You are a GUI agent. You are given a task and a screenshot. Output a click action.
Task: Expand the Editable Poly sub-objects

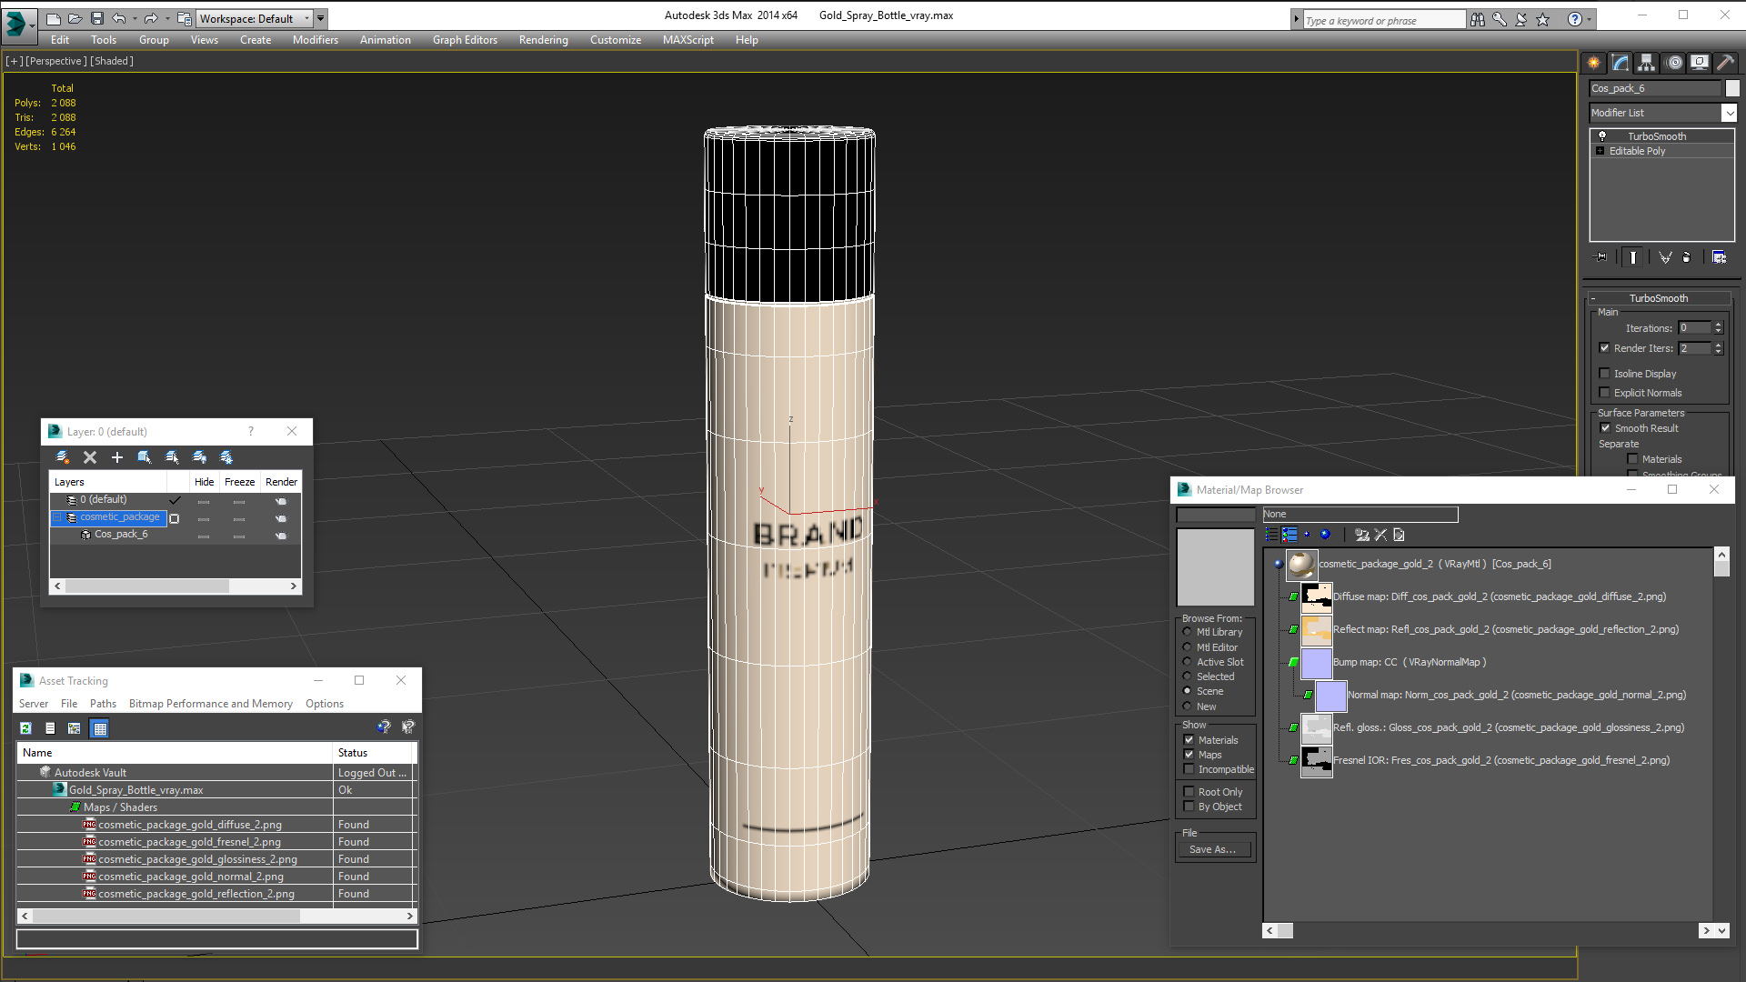(x=1600, y=151)
